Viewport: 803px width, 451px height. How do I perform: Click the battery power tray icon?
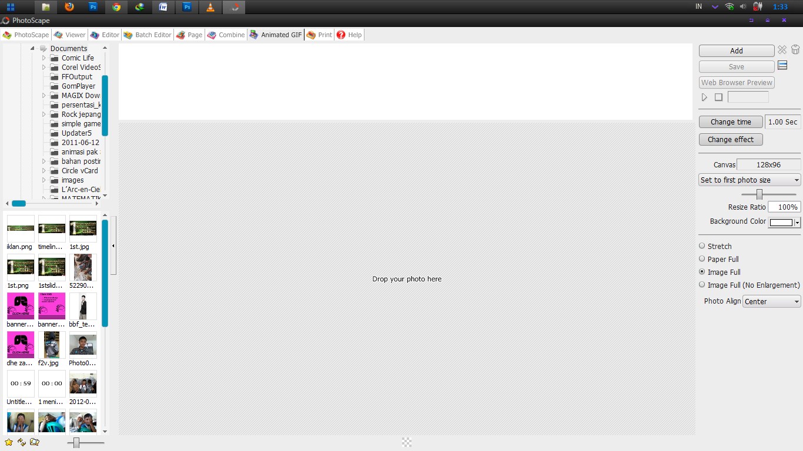tap(758, 6)
